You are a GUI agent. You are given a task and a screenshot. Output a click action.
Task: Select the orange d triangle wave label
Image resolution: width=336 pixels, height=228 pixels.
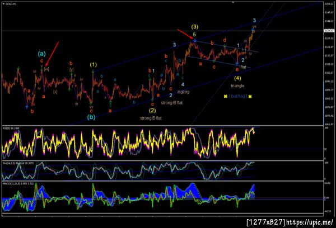[225, 40]
